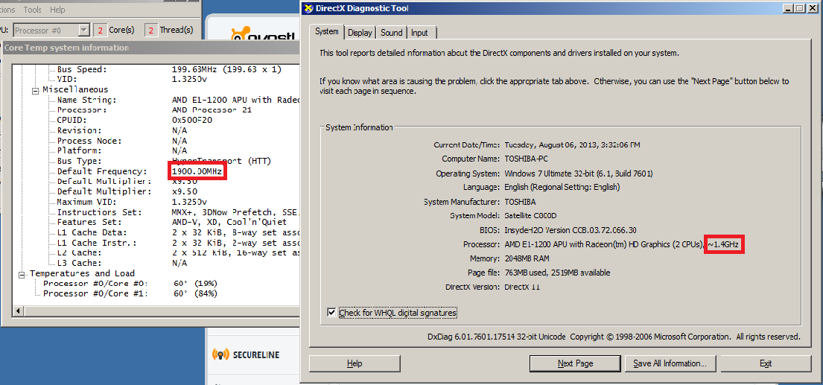823x385 pixels.
Task: Click the Secureline icon in avast window
Action: pyautogui.click(x=221, y=354)
